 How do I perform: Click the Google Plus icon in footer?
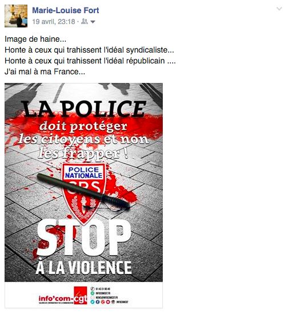(103, 302)
